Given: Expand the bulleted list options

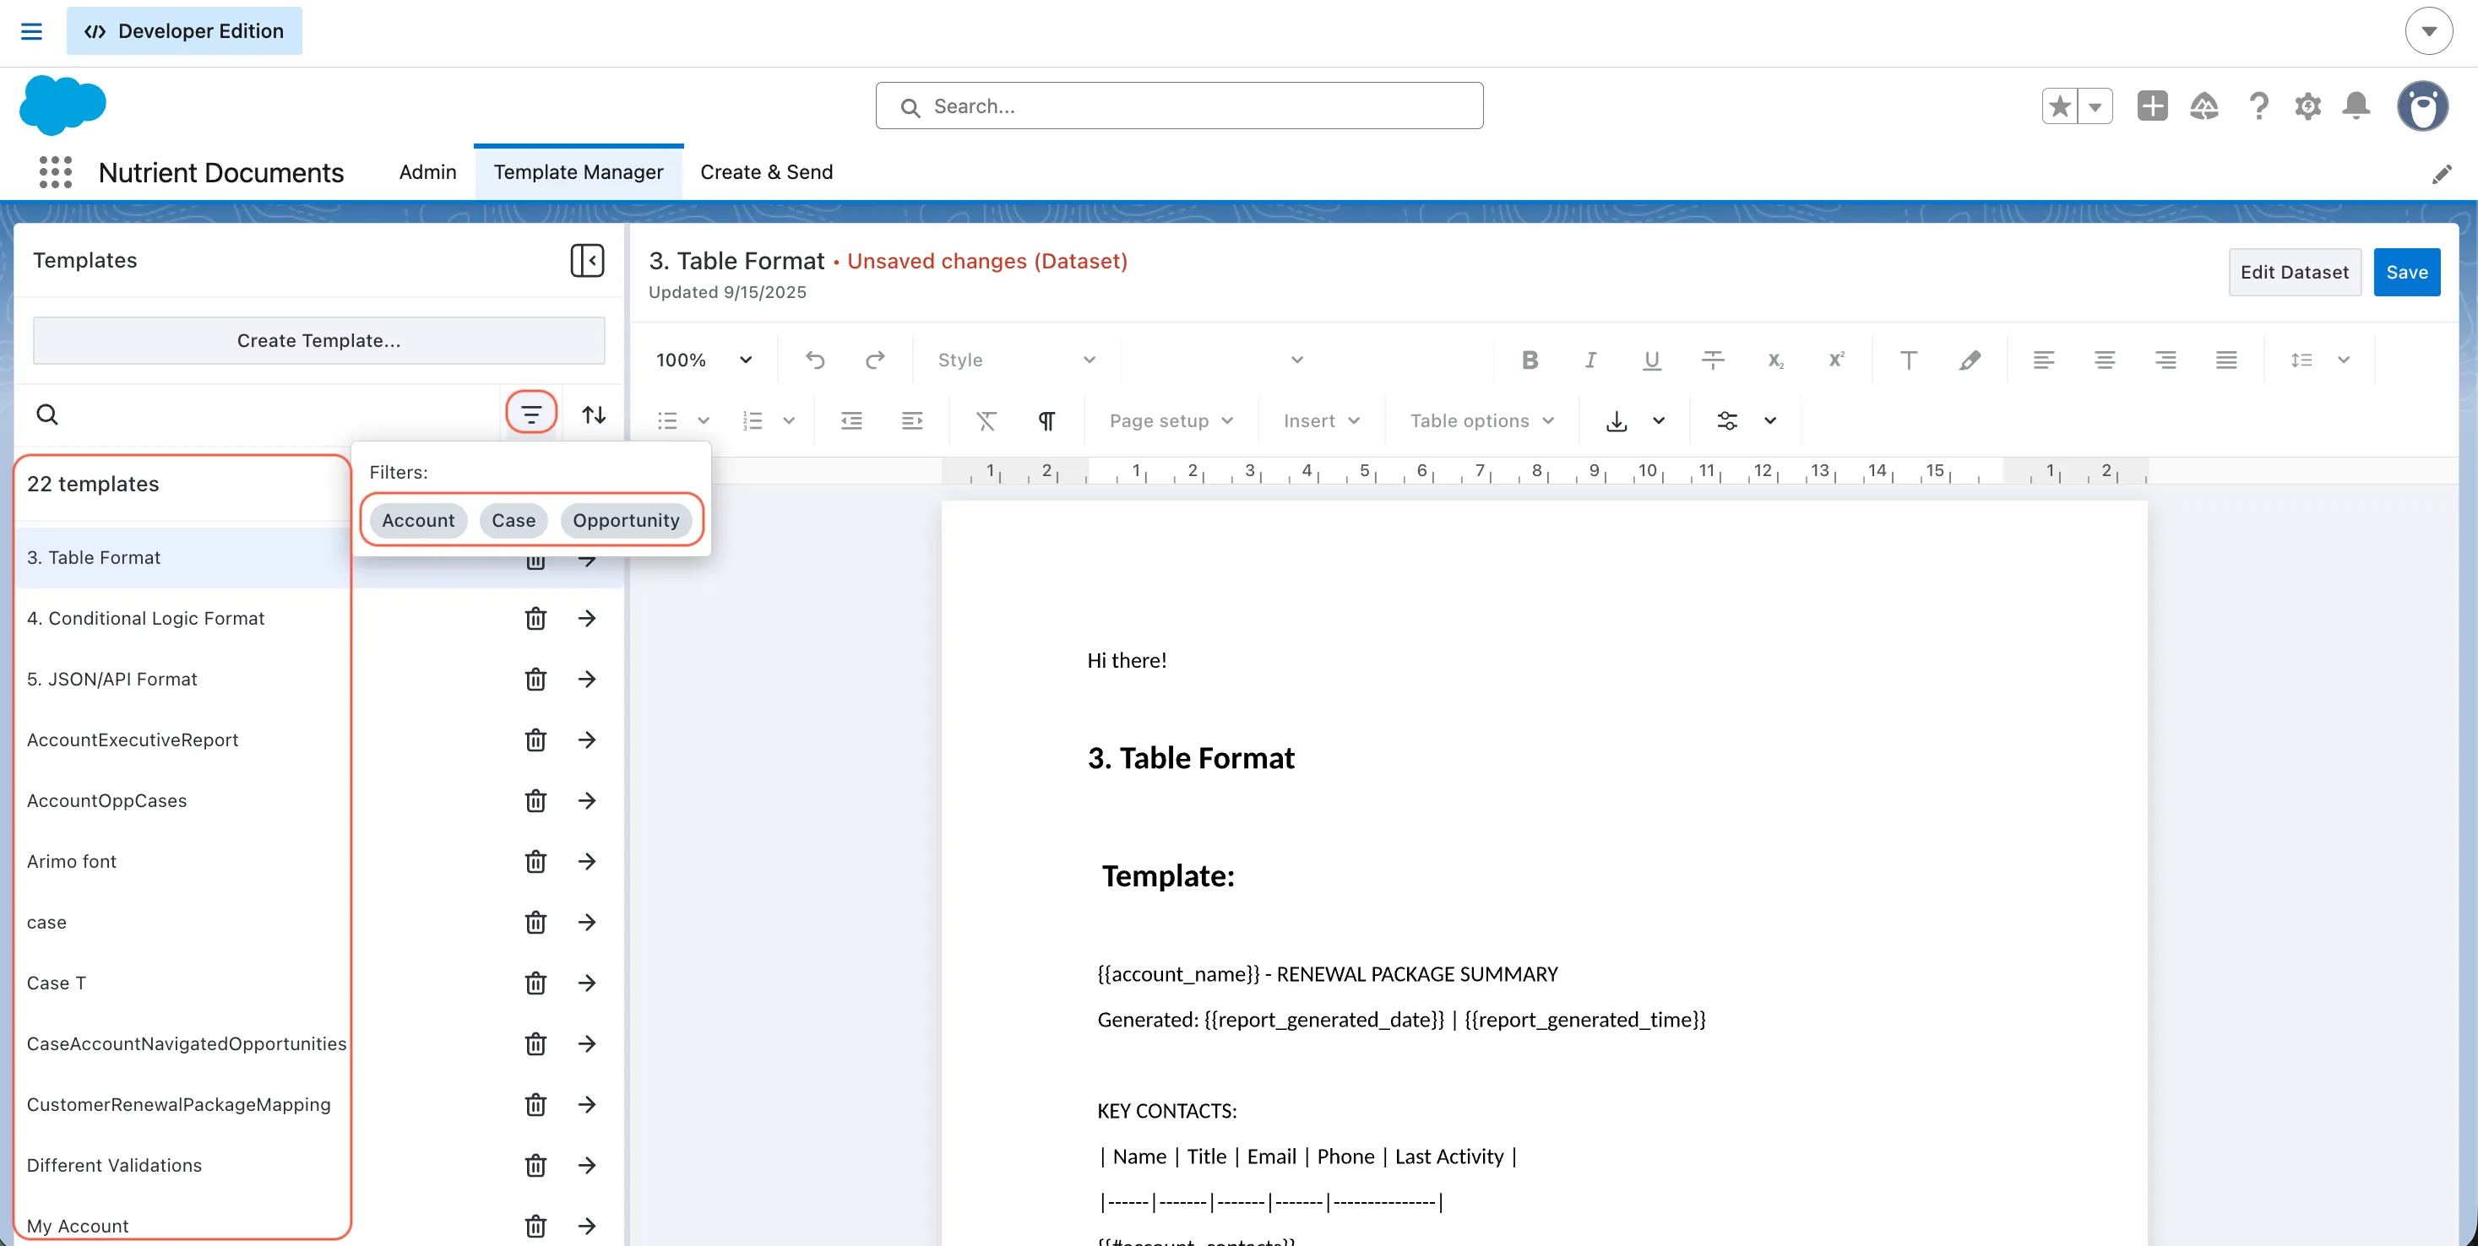Looking at the screenshot, I should [x=704, y=420].
